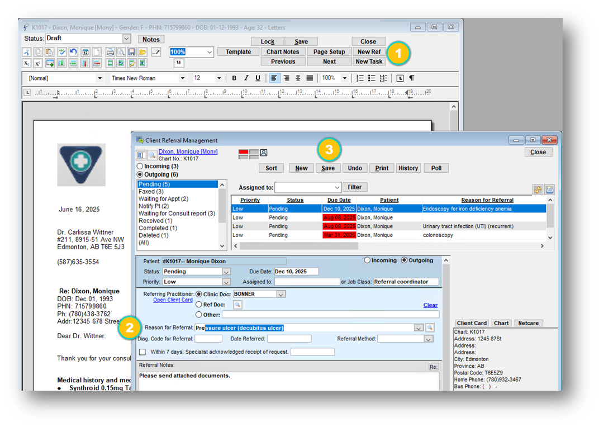
Task: Click the floppy disk save icon
Action: 132,52
